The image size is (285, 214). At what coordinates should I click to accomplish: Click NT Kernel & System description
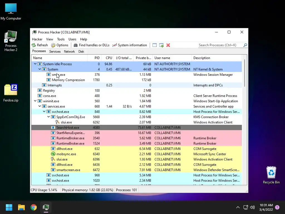point(208,69)
